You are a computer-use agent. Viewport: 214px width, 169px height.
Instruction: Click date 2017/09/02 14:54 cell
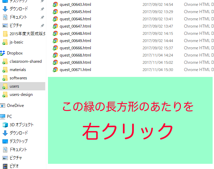pos(158,4)
